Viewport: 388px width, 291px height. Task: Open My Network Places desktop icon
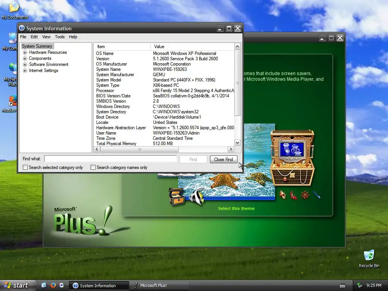pyautogui.click(x=10, y=74)
